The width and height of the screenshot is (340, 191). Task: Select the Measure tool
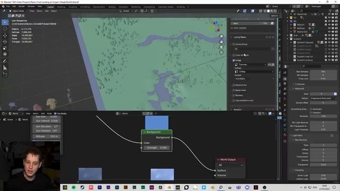(5, 68)
